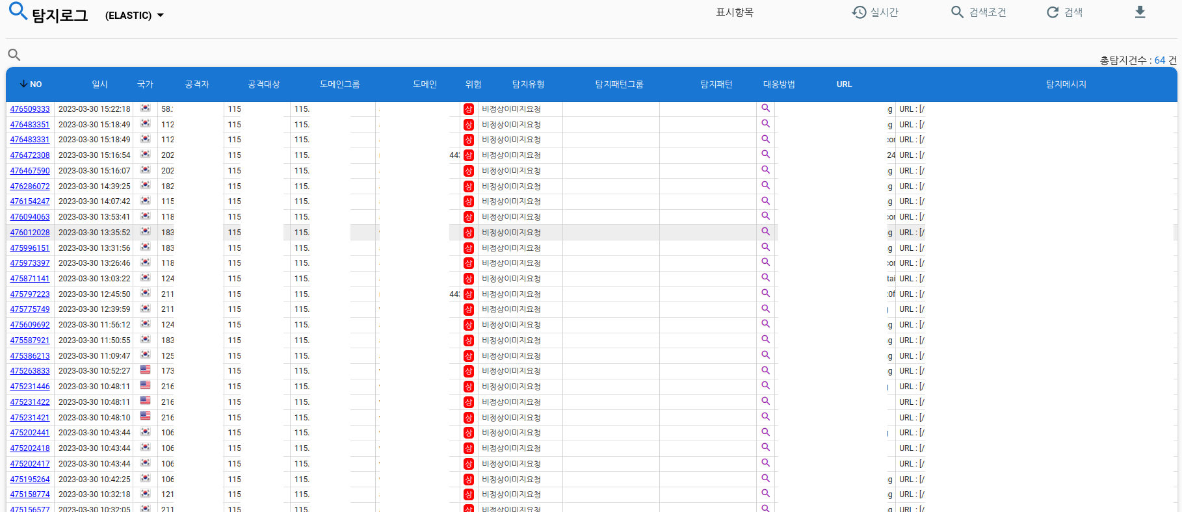The image size is (1182, 512).
Task: Open the 검색조건 search conditions panel
Action: tap(978, 12)
